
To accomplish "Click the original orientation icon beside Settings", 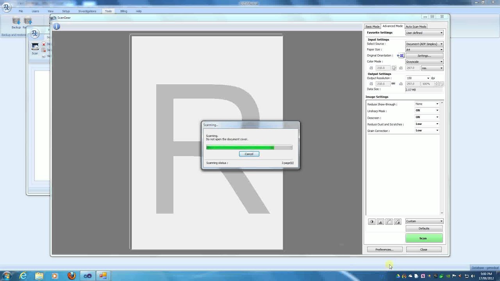I will point(401,55).
